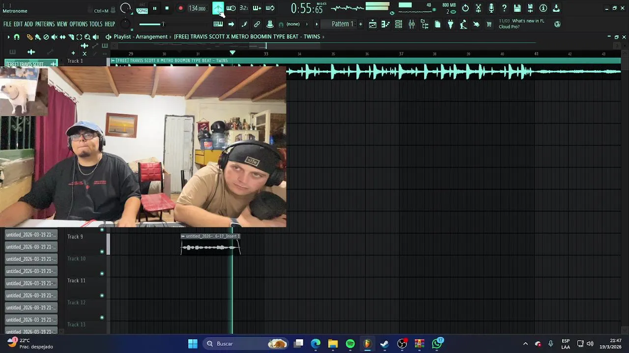This screenshot has height=353, width=629.
Task: Open 'What's new in FL Cloud Pro?' news
Action: (x=521, y=24)
